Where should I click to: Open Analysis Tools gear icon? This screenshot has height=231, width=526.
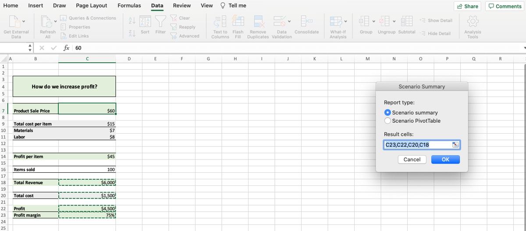click(x=473, y=21)
